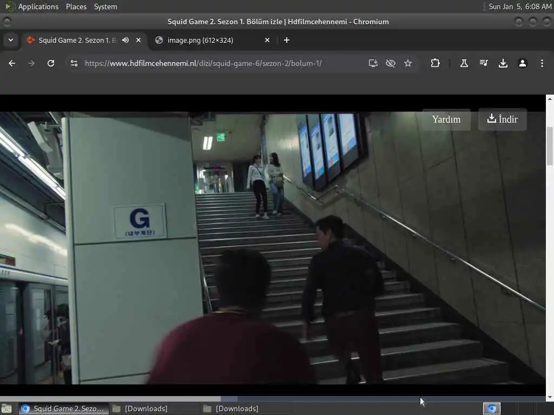The width and height of the screenshot is (554, 415).
Task: Open media controls icon in toolbar
Action: click(484, 63)
